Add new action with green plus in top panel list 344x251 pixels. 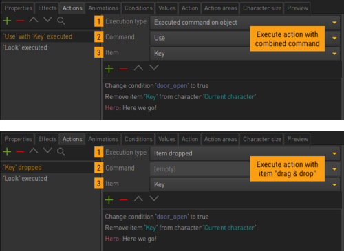(x=7, y=21)
